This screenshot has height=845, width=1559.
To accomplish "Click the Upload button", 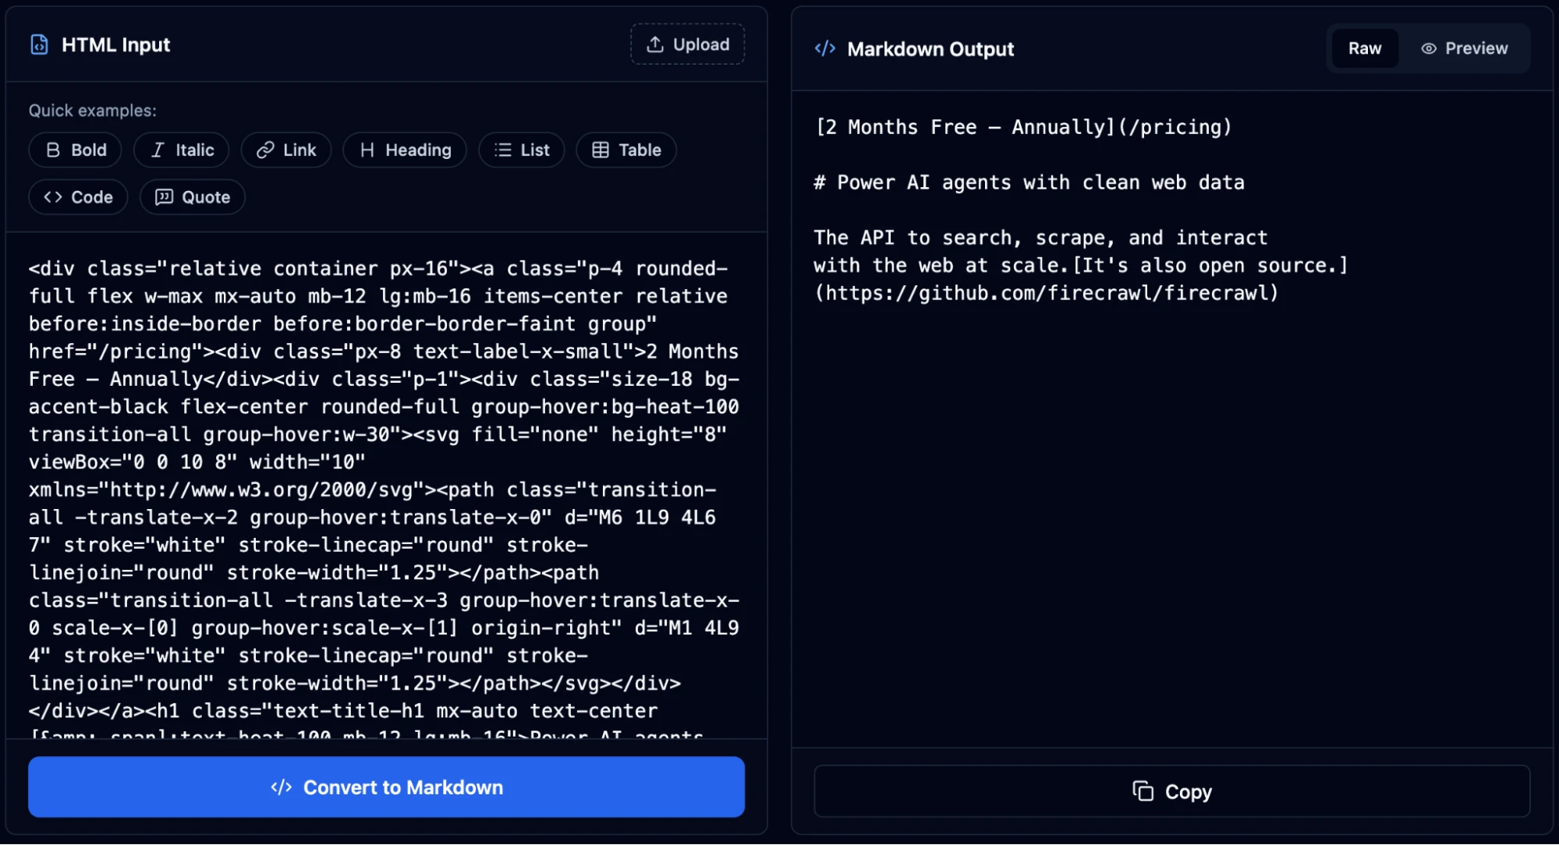I will (687, 44).
